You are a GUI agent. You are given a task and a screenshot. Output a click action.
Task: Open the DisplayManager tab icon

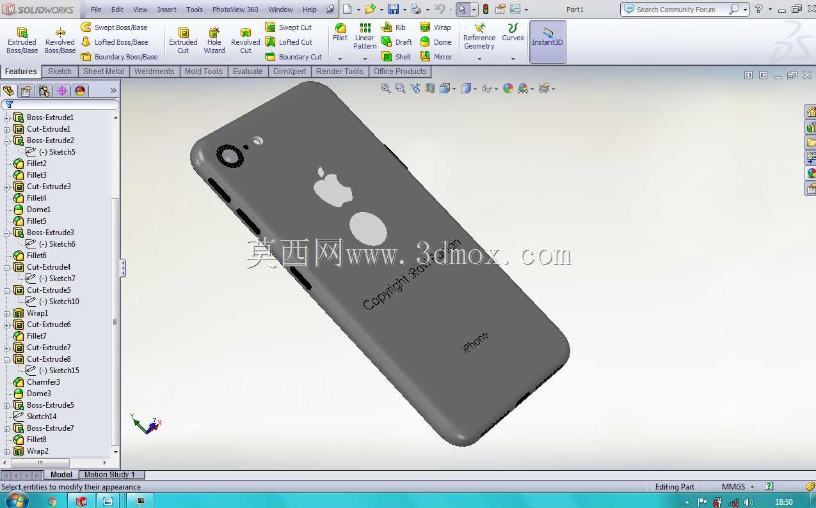coord(80,91)
